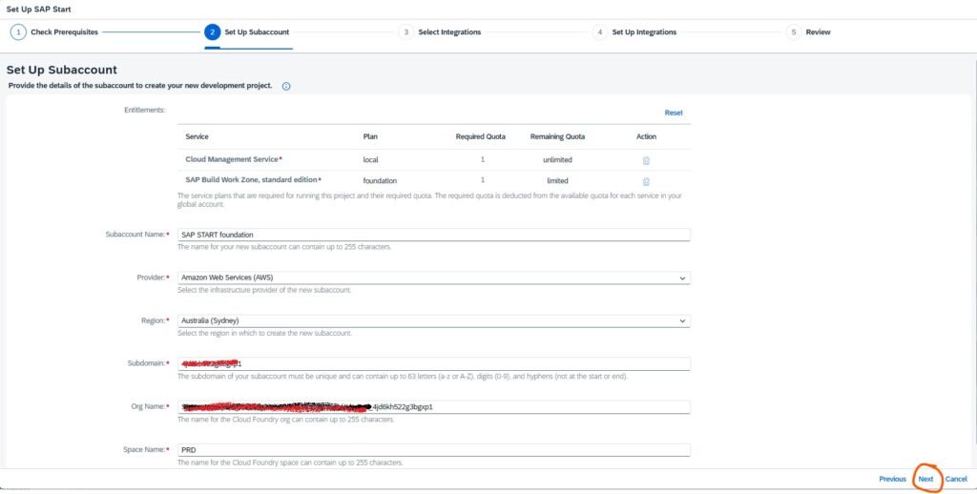This screenshot has width=977, height=494.
Task: Expand the Region dropdown
Action: [682, 321]
